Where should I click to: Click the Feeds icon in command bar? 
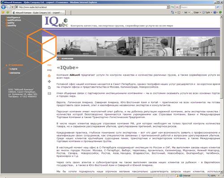coord(179,13)
